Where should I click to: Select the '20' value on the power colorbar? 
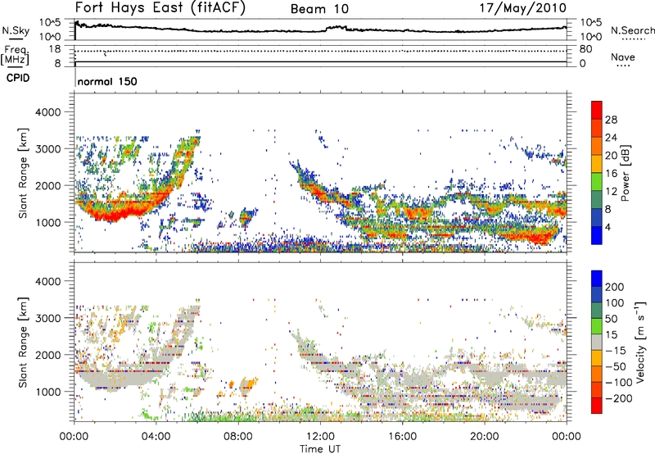pyautogui.click(x=611, y=156)
